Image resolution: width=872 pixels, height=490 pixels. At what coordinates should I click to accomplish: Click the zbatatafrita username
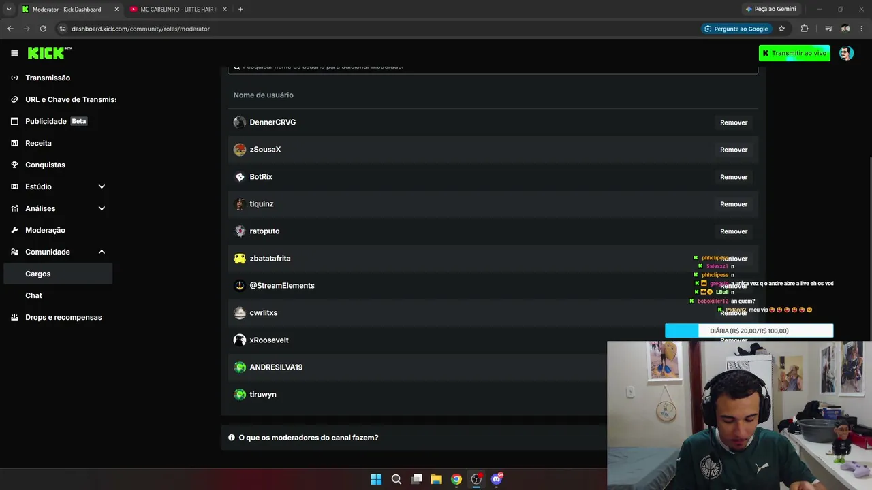click(270, 259)
